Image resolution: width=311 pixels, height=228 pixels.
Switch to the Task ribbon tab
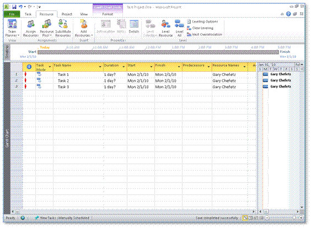(28, 14)
